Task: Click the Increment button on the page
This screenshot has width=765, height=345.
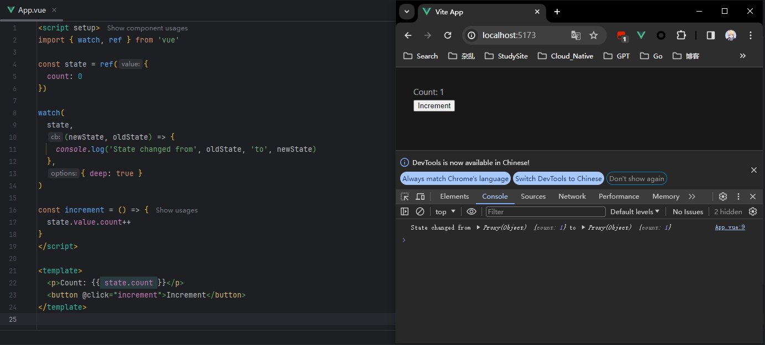Action: tap(434, 106)
